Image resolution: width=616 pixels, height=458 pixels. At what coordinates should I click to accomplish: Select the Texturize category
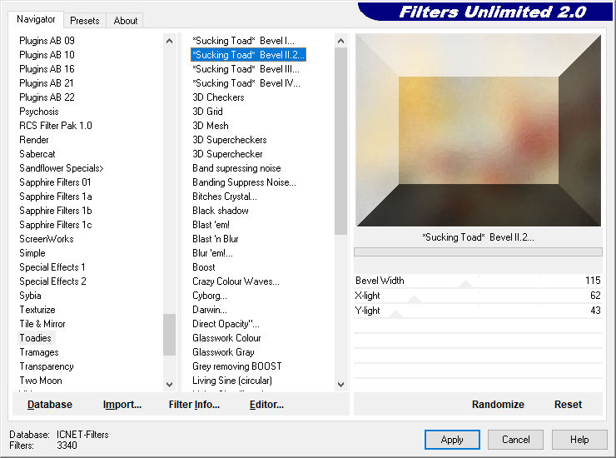pyautogui.click(x=37, y=310)
